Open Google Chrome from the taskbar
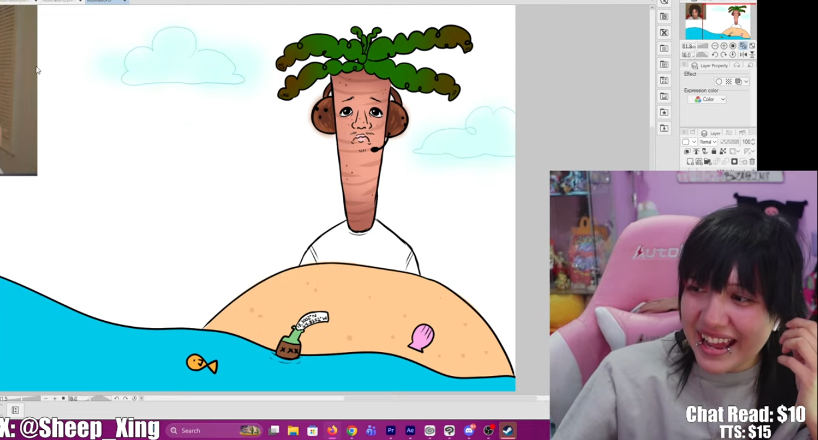The image size is (818, 440). pos(352,430)
